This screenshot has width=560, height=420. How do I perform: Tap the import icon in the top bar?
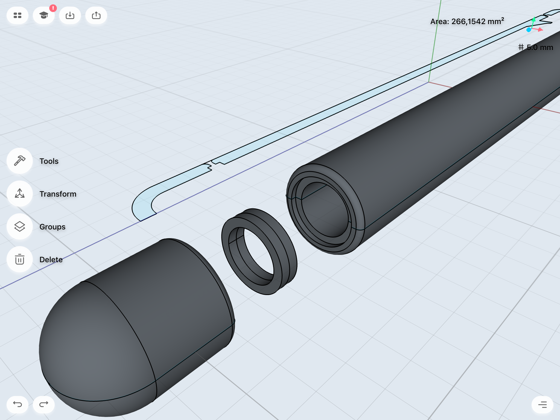click(70, 15)
